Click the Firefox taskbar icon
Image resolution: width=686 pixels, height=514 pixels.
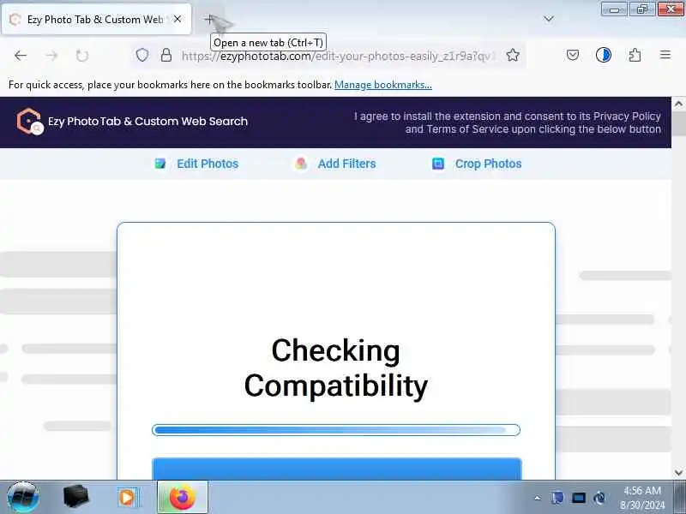pyautogui.click(x=182, y=498)
